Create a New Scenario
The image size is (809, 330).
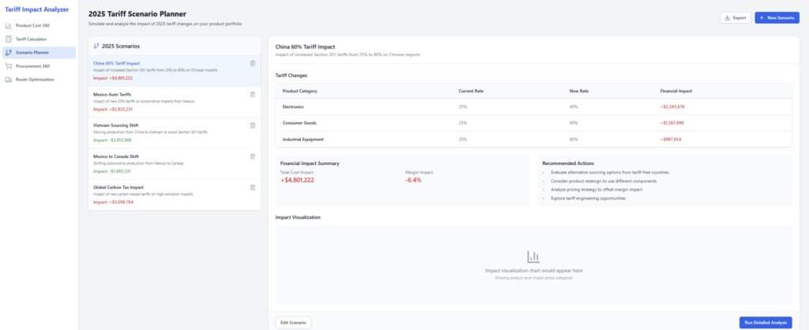click(777, 17)
